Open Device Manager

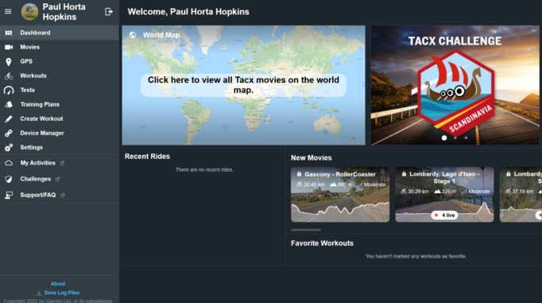tap(60, 133)
